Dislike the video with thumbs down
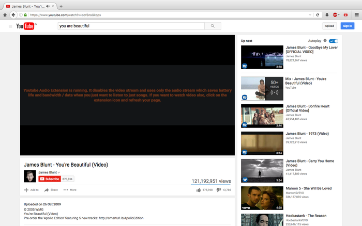362x226 pixels. tap(218, 190)
